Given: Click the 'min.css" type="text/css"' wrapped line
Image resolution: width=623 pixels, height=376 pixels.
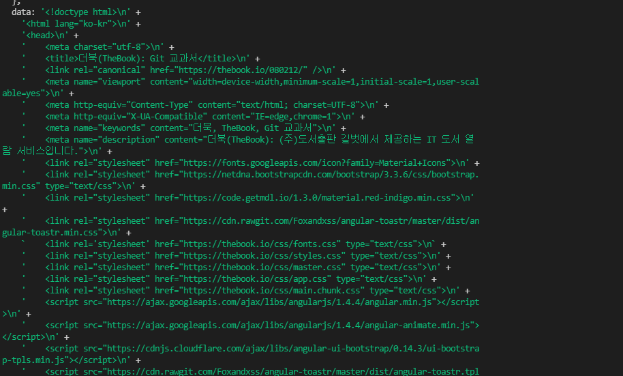Looking at the screenshot, I should (x=74, y=186).
